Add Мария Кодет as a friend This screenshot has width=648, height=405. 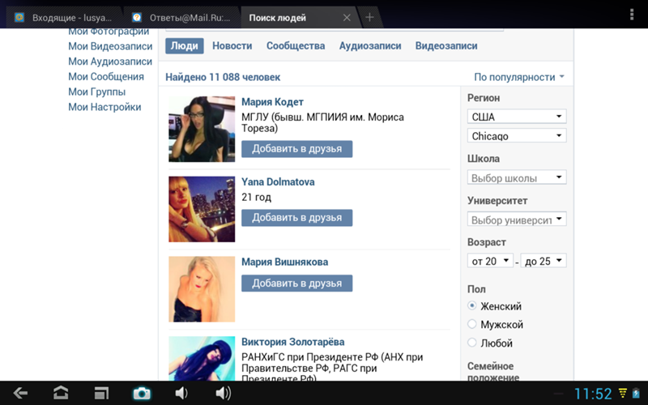(296, 149)
